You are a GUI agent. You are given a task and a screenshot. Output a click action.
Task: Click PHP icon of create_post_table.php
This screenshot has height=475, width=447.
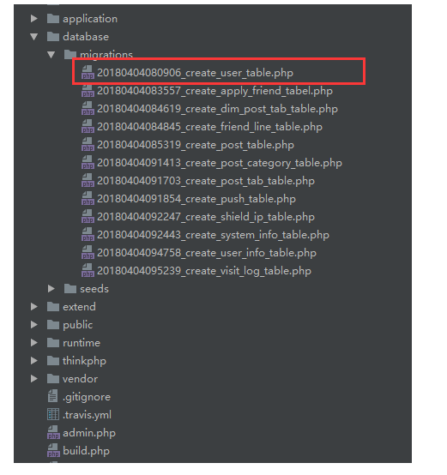click(88, 145)
